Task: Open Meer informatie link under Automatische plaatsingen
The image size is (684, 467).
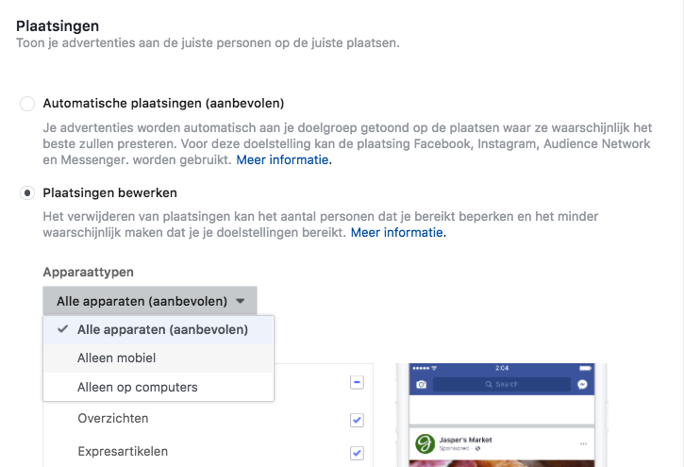Action: pos(282,160)
